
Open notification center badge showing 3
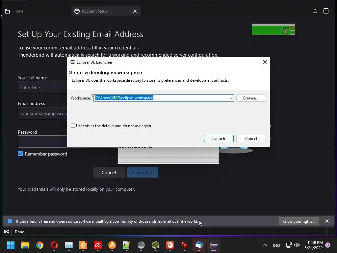pyautogui.click(x=328, y=245)
